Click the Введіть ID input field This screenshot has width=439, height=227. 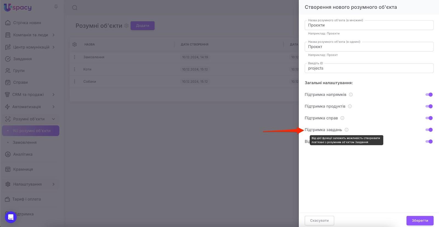coord(369,68)
